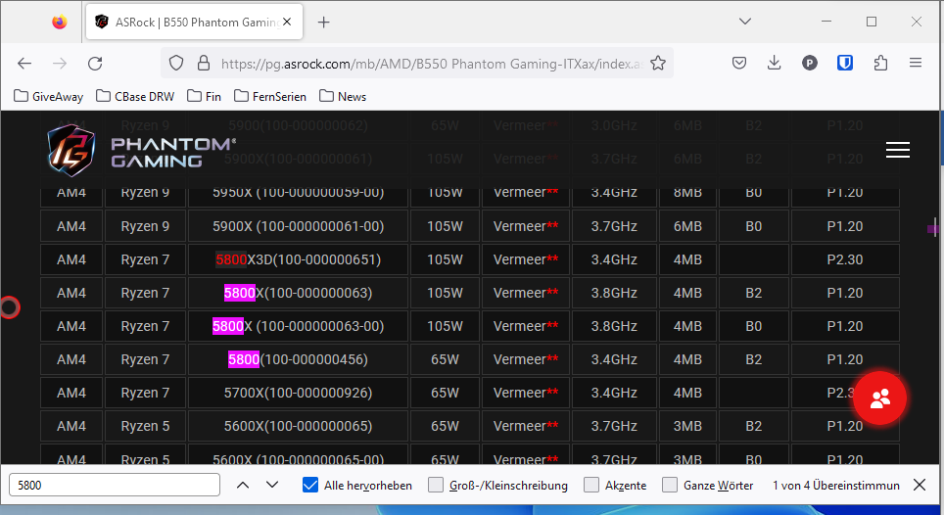Open GiveAway bookmarks folder
Screen dimensions: 944x515
[49, 96]
